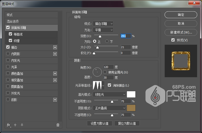202x133 pixels.
Task: Select direction 上 radio button
Action: point(95,41)
